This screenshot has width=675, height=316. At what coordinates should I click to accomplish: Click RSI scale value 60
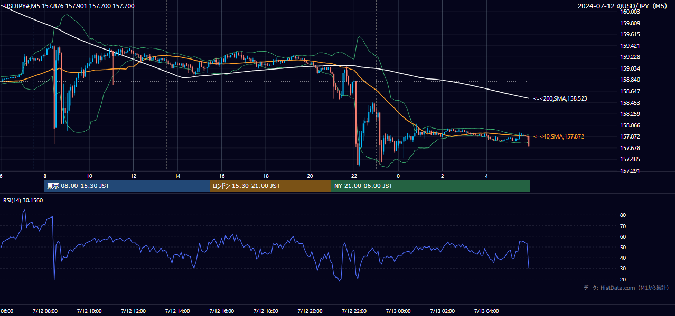[623, 236]
